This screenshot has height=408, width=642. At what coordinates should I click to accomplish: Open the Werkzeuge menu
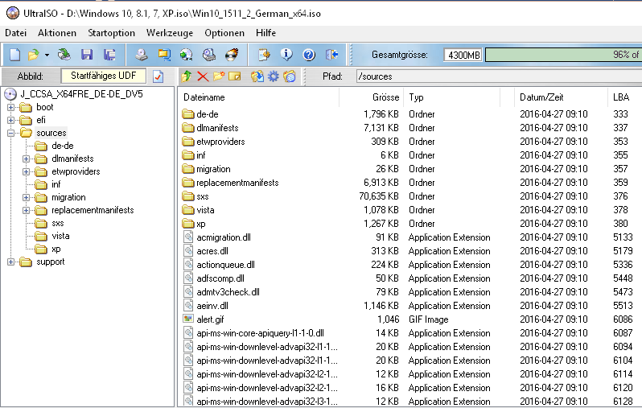tap(170, 33)
